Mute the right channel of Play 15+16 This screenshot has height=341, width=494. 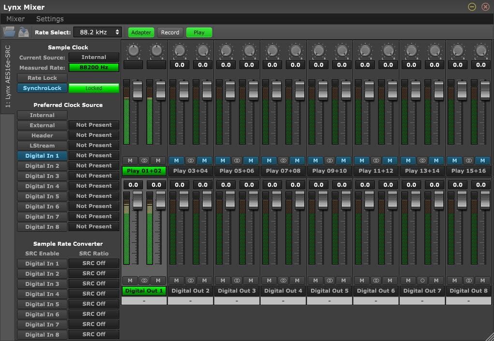click(x=482, y=160)
